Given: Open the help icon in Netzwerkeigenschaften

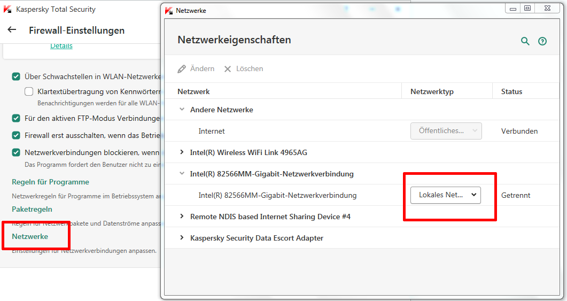Looking at the screenshot, I should [x=542, y=41].
